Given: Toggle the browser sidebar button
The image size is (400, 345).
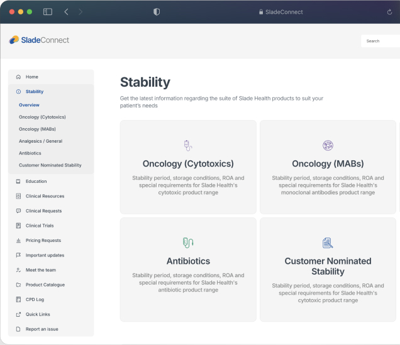Looking at the screenshot, I should coord(48,12).
